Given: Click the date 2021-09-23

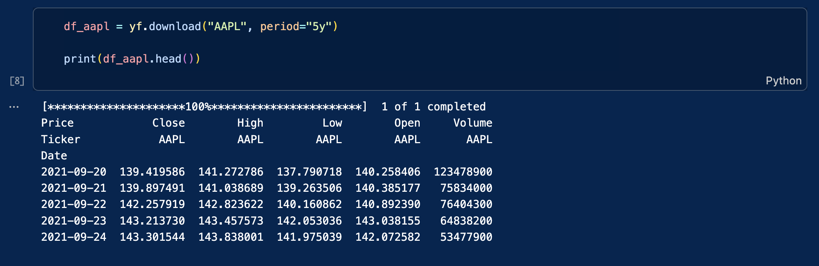Looking at the screenshot, I should click(x=74, y=221).
